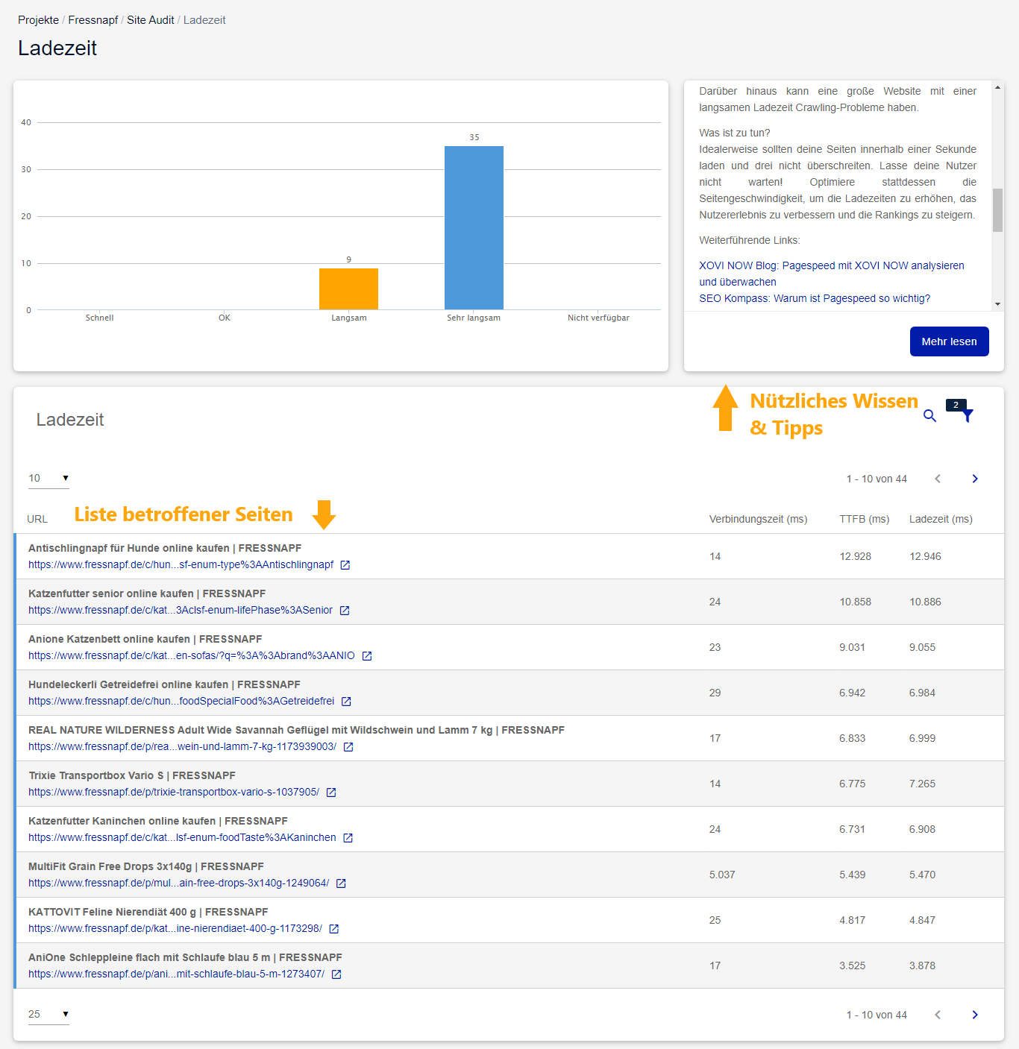Open the MultiFit grain-free-drops fressnapf.de URL
The image size is (1019, 1049).
(x=179, y=883)
